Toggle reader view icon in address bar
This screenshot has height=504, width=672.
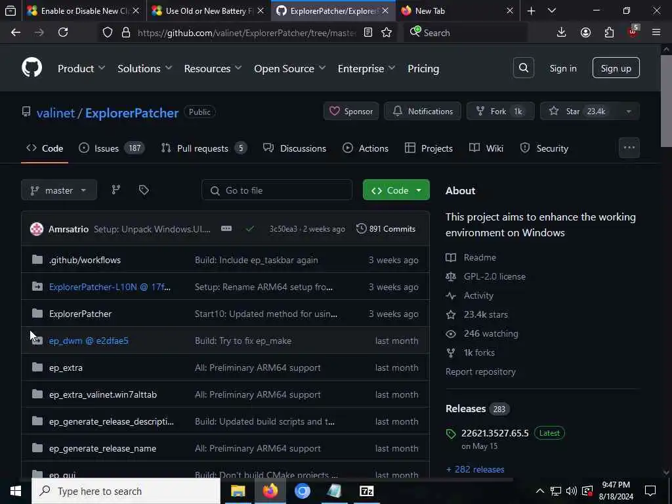368,33
